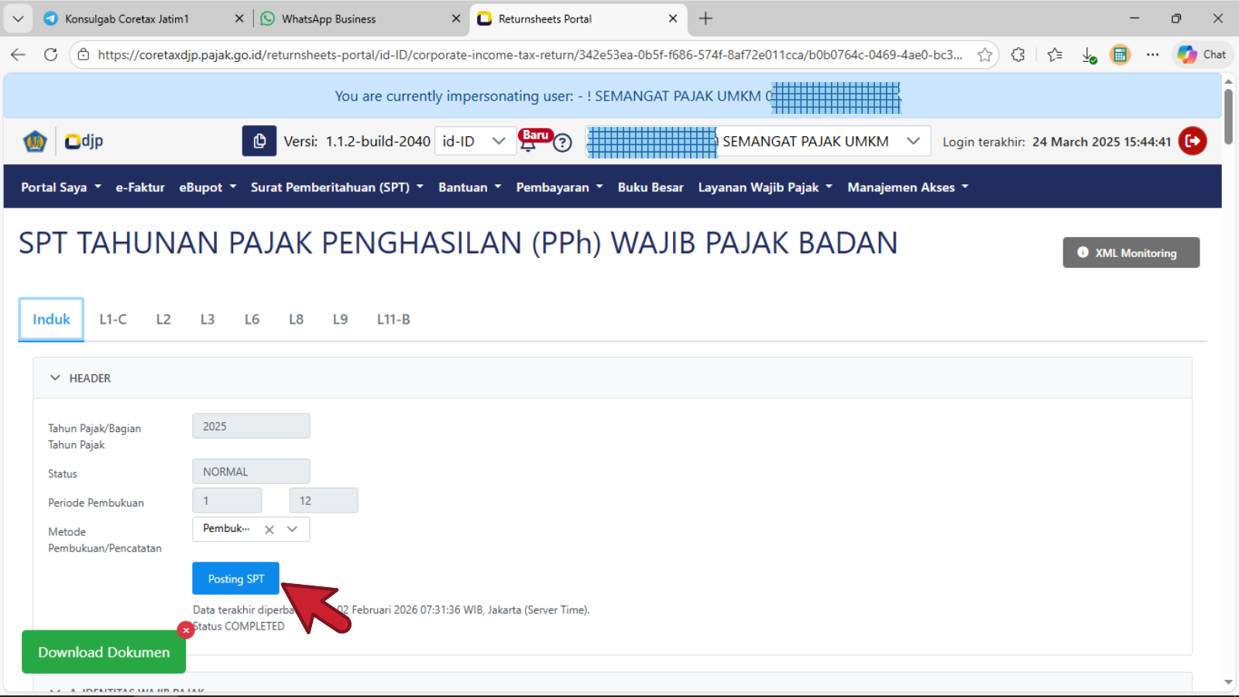Refresh the page with the reload icon
This screenshot has height=697, width=1239.
(x=51, y=55)
